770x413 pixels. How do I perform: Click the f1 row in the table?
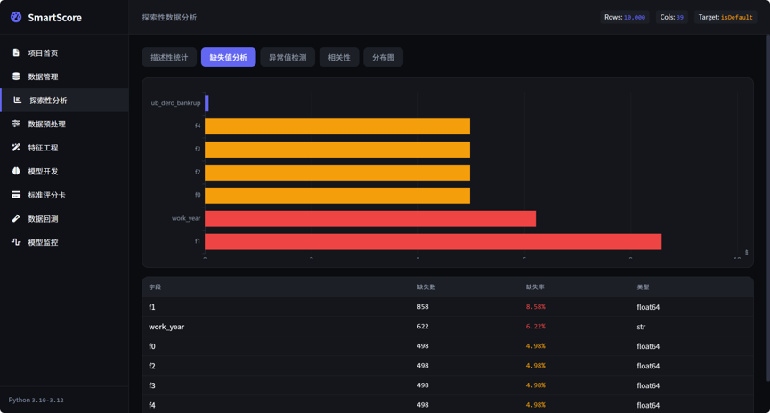(448, 307)
